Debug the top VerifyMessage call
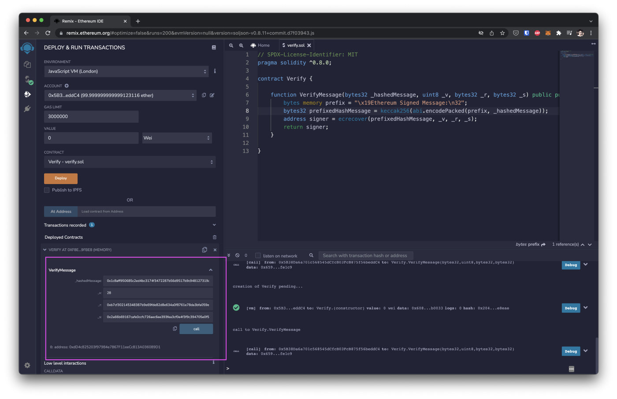This screenshot has height=399, width=617. [571, 265]
